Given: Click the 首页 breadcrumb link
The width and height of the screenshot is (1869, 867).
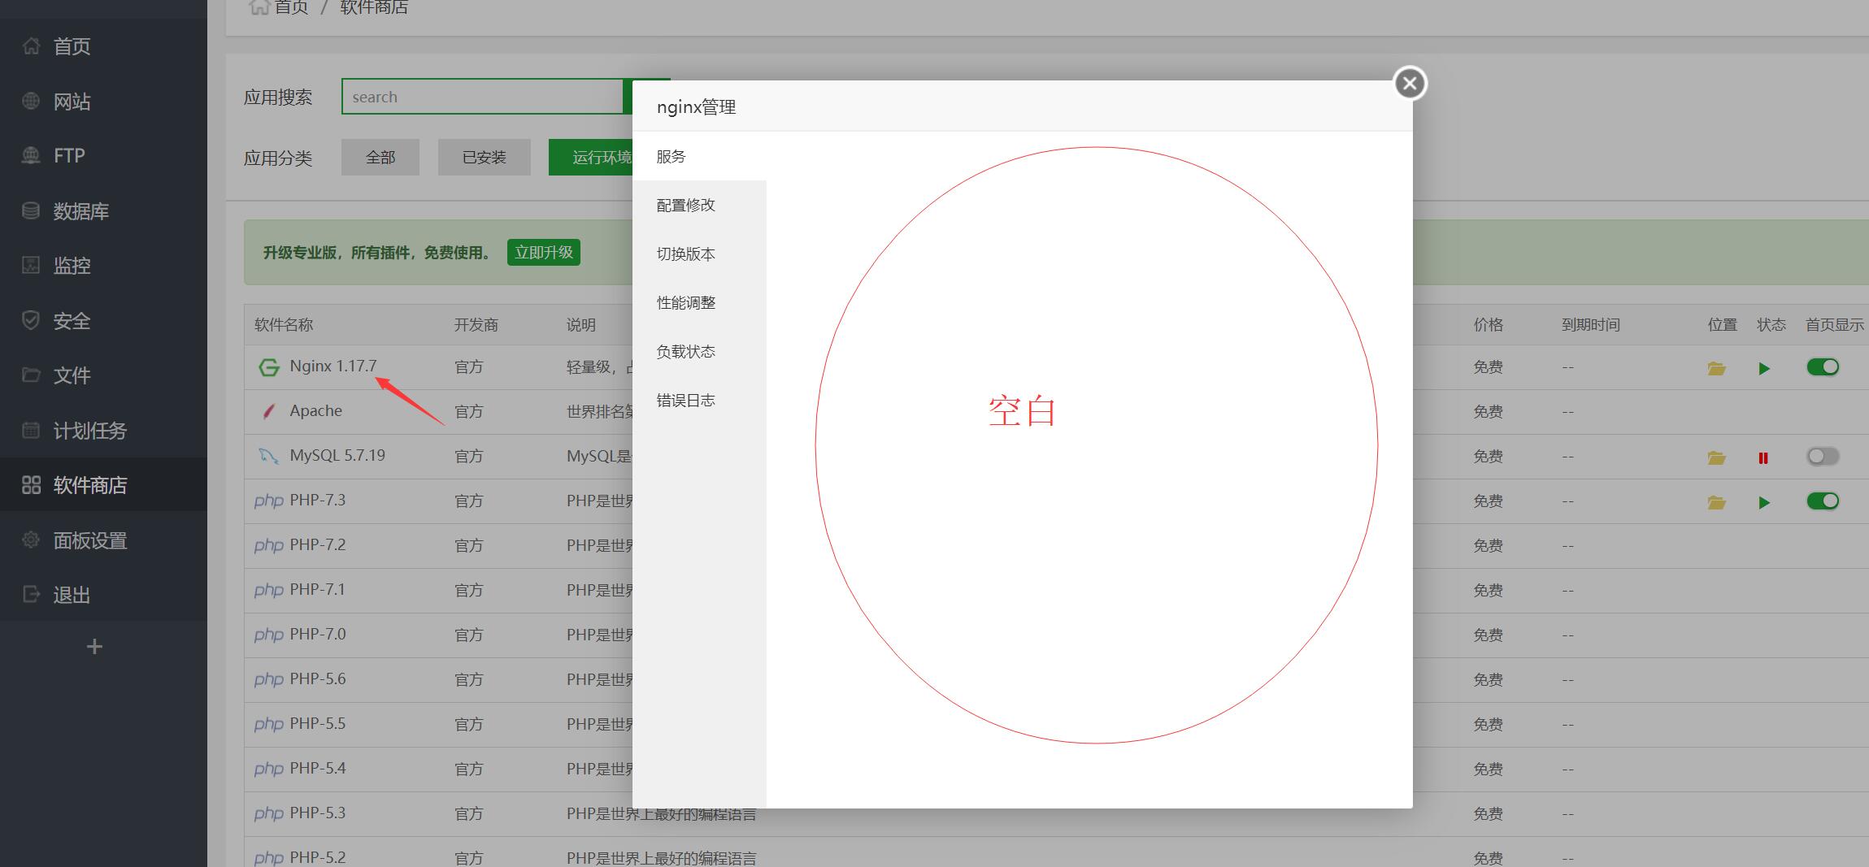Looking at the screenshot, I should [291, 7].
